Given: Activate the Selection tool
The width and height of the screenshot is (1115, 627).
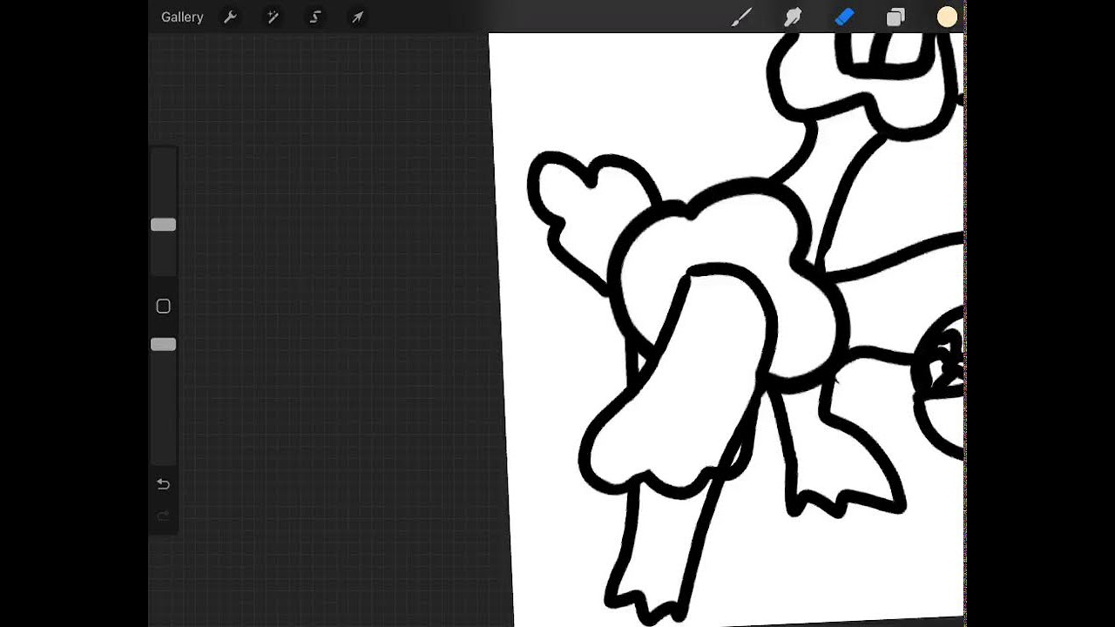Looking at the screenshot, I should click(315, 17).
